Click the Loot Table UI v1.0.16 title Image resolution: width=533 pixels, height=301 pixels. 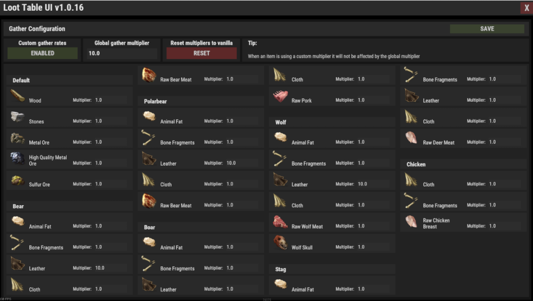tap(43, 7)
